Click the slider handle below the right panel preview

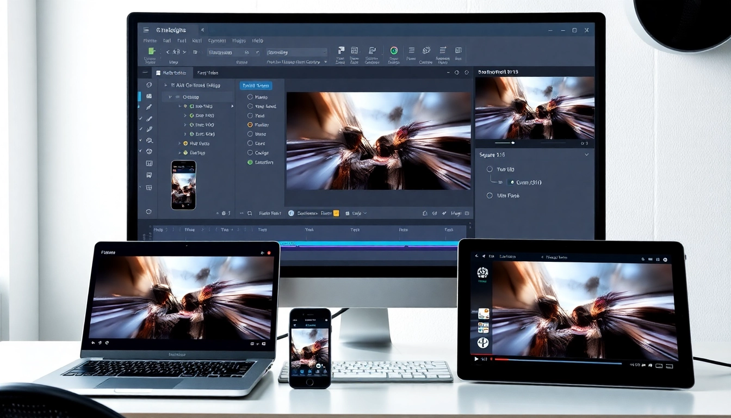[513, 143]
